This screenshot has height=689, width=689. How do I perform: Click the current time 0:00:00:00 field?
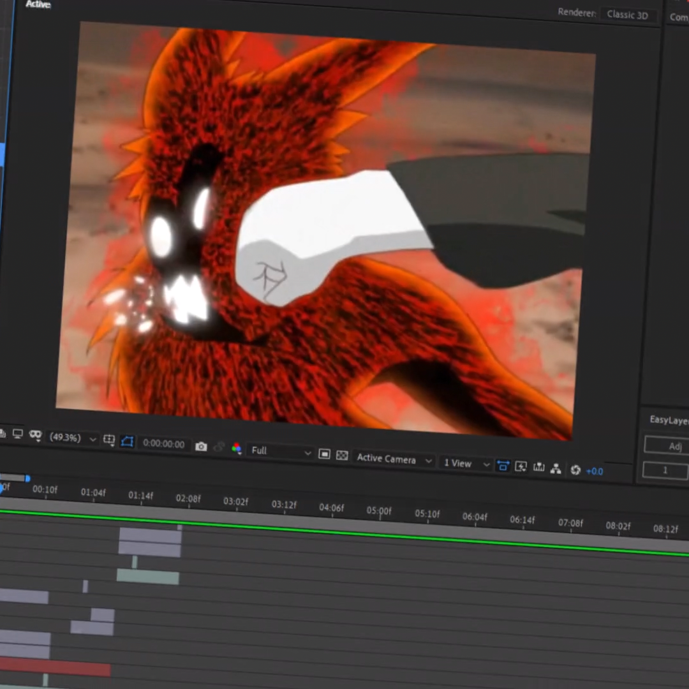(164, 443)
